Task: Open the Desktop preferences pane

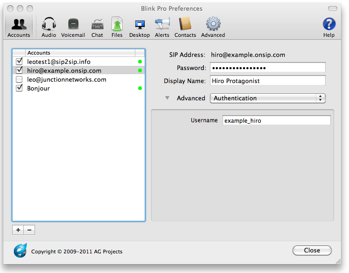Action: click(x=140, y=27)
